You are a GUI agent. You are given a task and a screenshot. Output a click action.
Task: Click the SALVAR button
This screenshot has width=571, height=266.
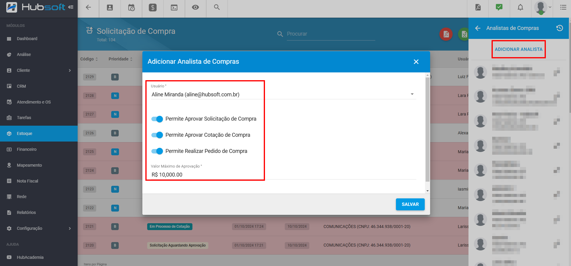(x=410, y=204)
